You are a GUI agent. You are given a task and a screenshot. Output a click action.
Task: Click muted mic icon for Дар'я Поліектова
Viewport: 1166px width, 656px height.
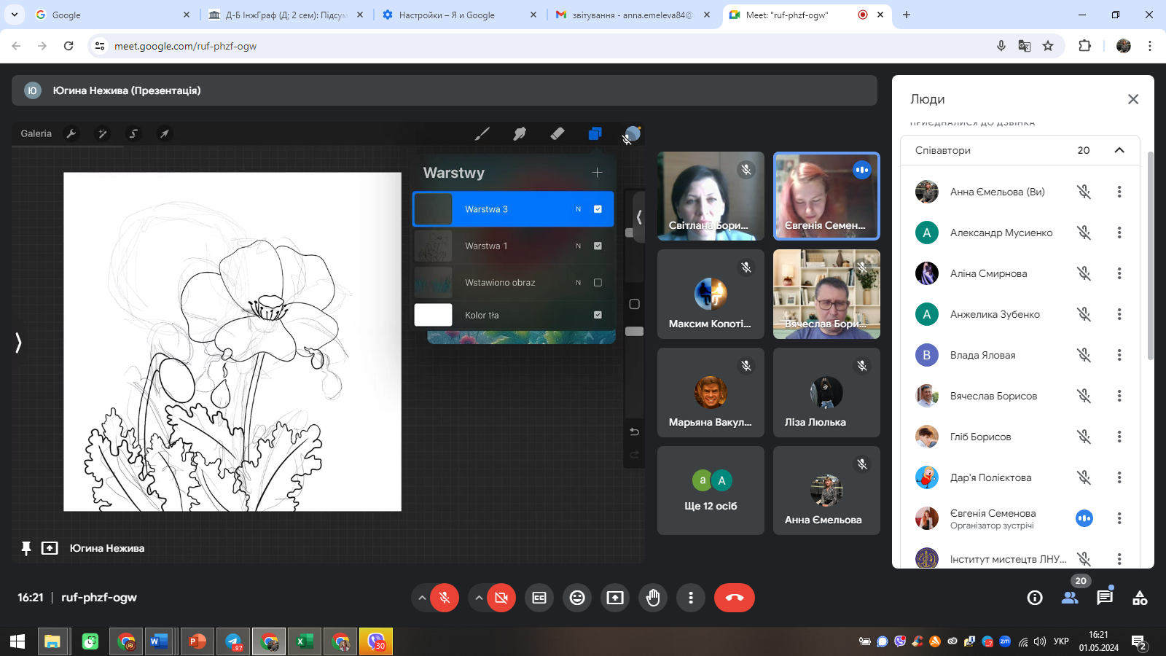tap(1084, 477)
